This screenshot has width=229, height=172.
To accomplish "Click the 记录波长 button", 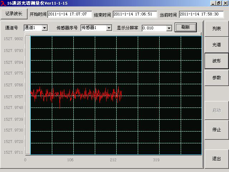I will pos(14,14).
